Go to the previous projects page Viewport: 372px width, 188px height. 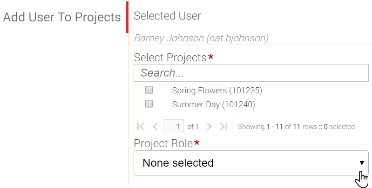click(155, 127)
